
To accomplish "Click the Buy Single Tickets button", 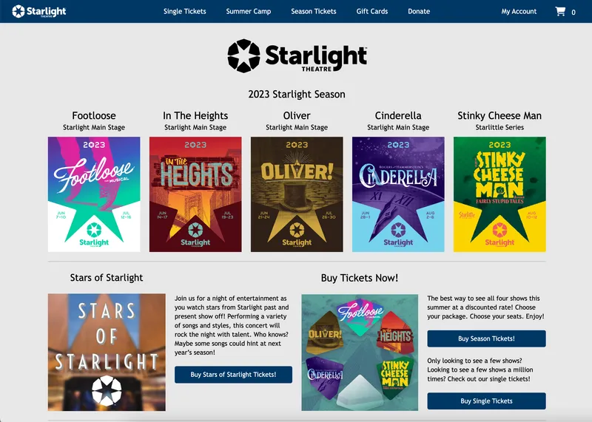I will click(x=486, y=401).
